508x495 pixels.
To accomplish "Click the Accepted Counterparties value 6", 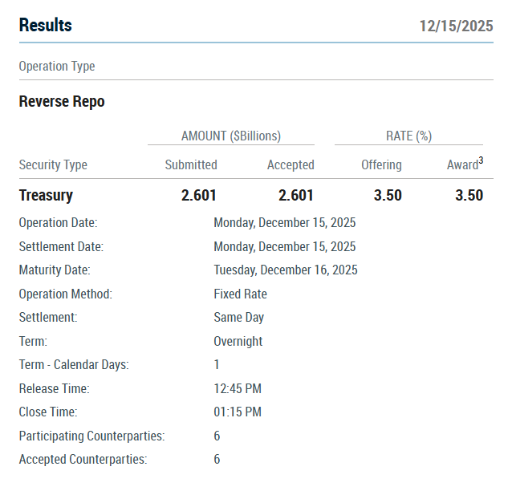I will 217,460.
